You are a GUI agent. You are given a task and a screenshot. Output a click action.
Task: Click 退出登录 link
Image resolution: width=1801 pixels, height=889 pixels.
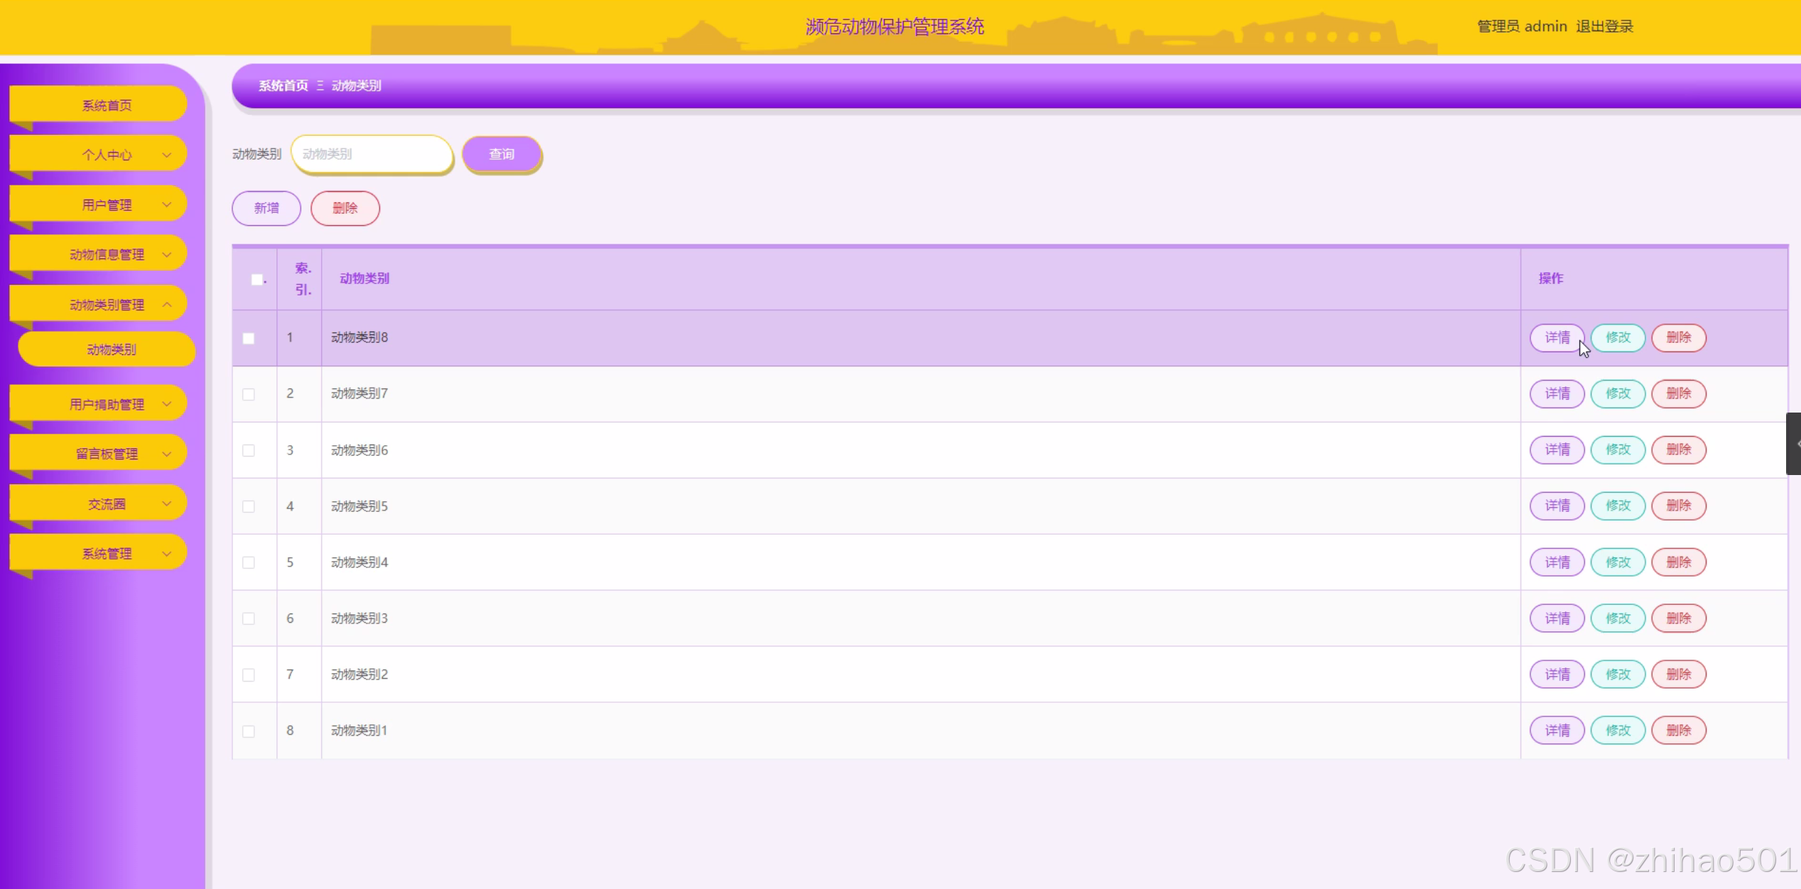click(1604, 26)
